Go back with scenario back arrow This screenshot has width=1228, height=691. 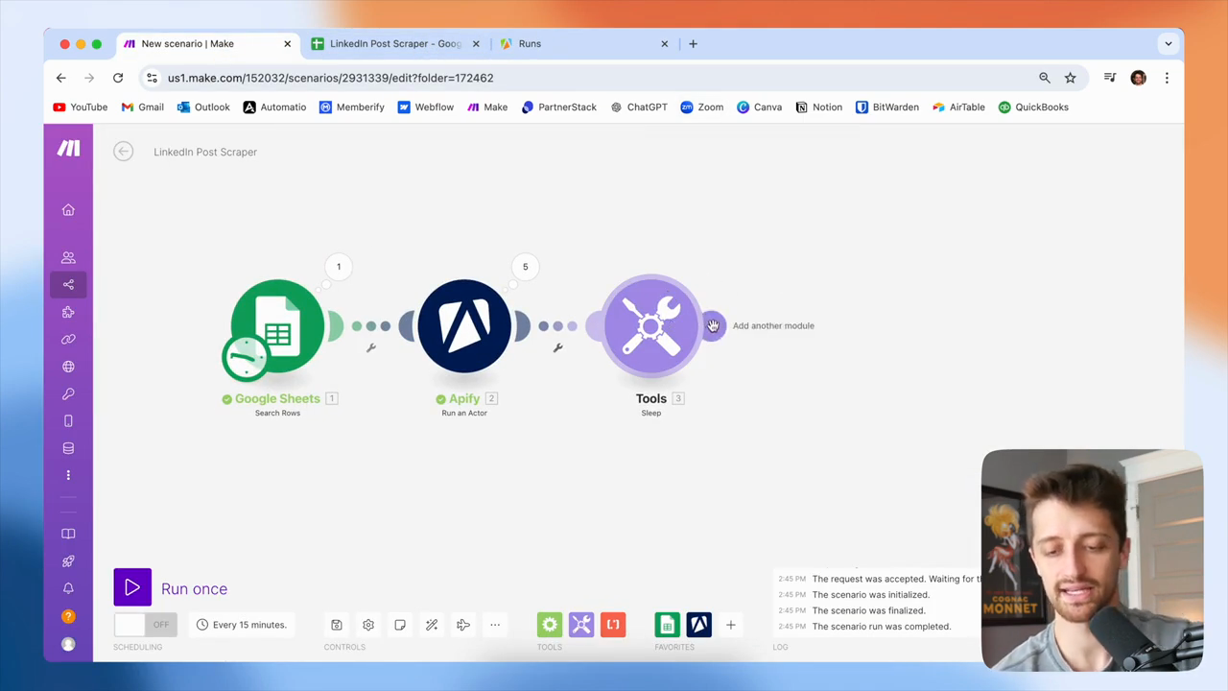point(123,152)
